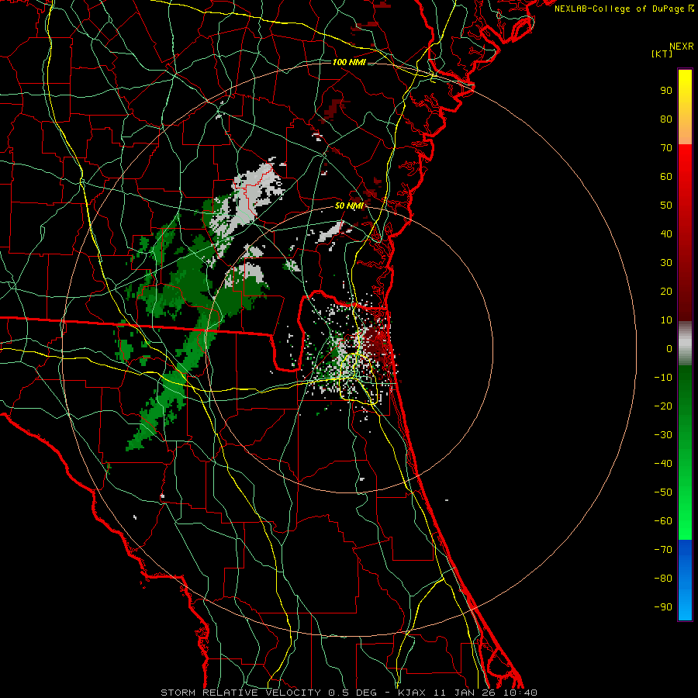
Task: Click the positive 50 value on velocity scale
Action: point(666,206)
